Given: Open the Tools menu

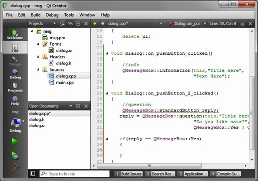Looking at the screenshot, I should tap(69, 15).
